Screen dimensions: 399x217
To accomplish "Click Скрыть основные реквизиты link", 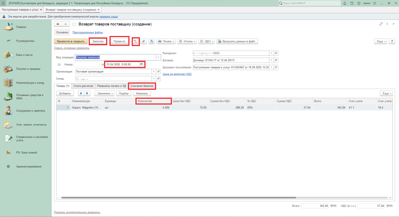I will (72, 48).
